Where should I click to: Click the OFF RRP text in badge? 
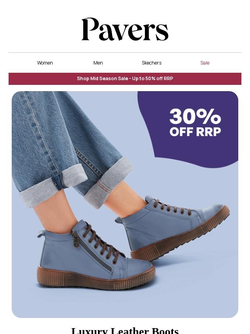(x=195, y=132)
